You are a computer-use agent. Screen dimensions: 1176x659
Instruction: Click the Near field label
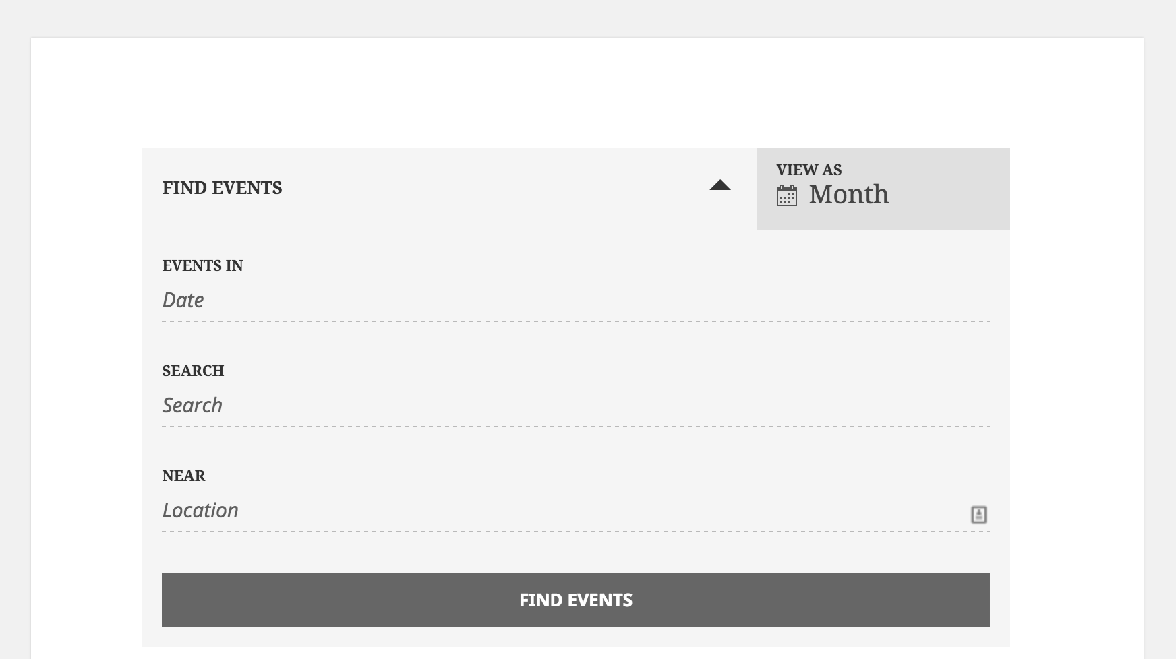coord(183,476)
